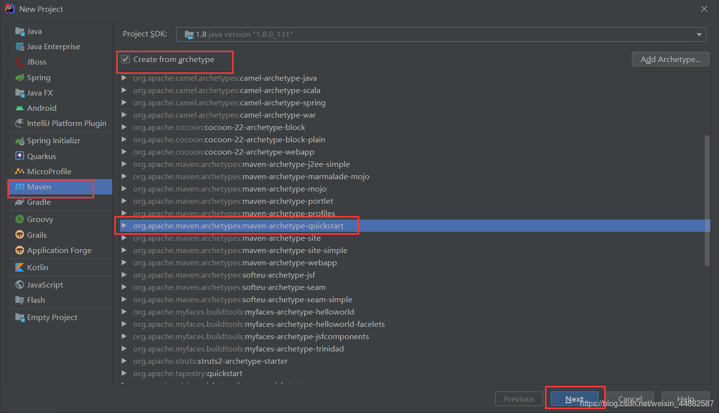Click the Empty Project folder icon
The image size is (719, 413).
20,317
